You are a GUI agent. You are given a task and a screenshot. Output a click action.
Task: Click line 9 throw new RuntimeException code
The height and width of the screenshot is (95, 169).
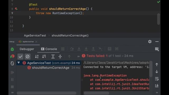click(60, 13)
